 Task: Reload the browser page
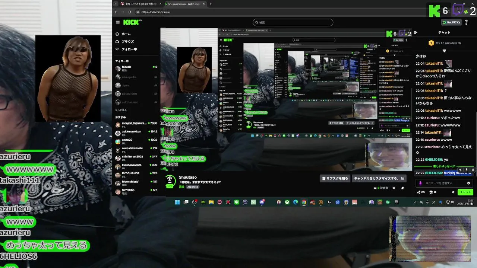pos(130,12)
